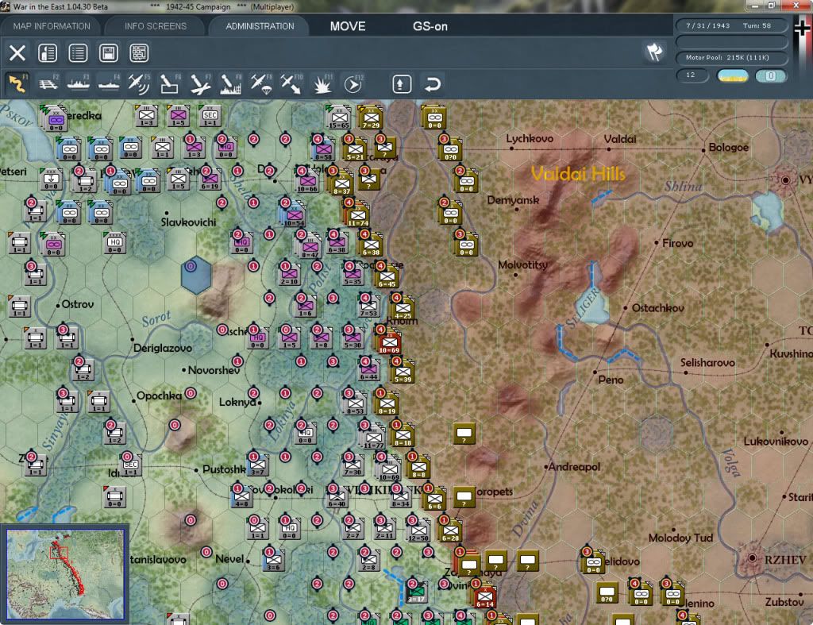Image resolution: width=813 pixels, height=625 pixels.
Task: Select the F3 naval transport ship icon
Action: click(79, 83)
